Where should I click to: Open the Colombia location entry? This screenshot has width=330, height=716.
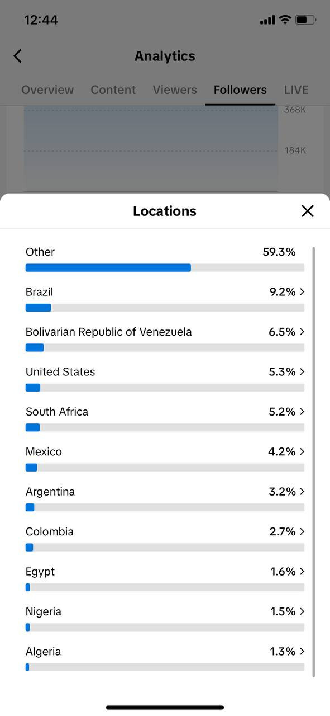165,538
